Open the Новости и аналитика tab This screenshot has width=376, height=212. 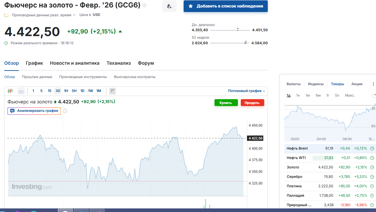point(74,63)
